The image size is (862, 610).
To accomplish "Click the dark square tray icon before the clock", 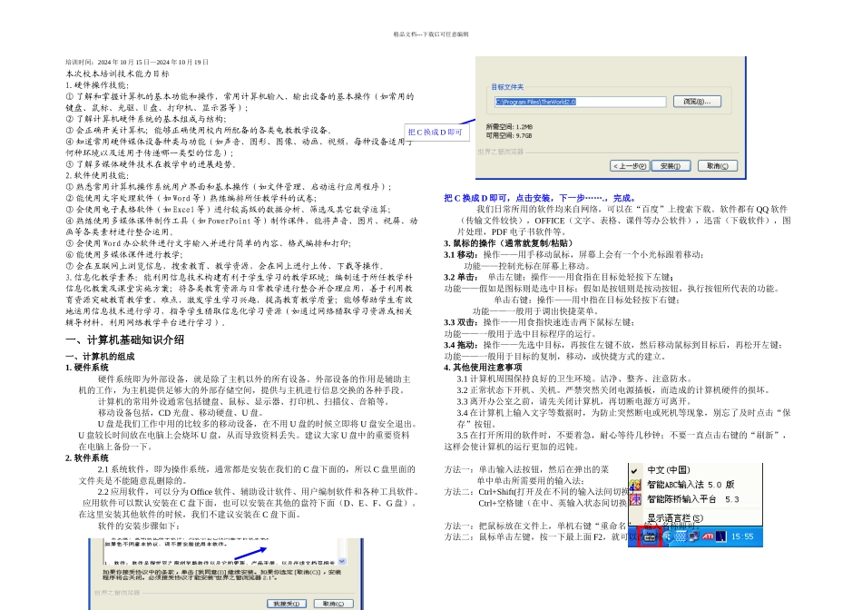I will (721, 536).
